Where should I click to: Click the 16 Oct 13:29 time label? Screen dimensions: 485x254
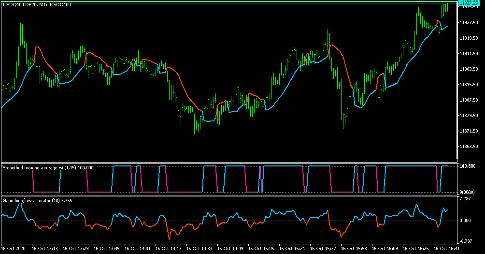(x=76, y=248)
